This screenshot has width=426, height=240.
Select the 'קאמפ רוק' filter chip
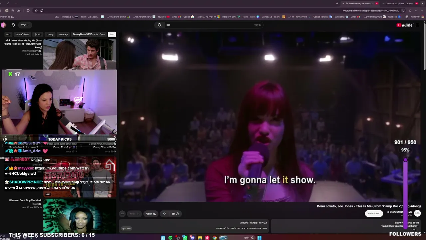[63, 34]
